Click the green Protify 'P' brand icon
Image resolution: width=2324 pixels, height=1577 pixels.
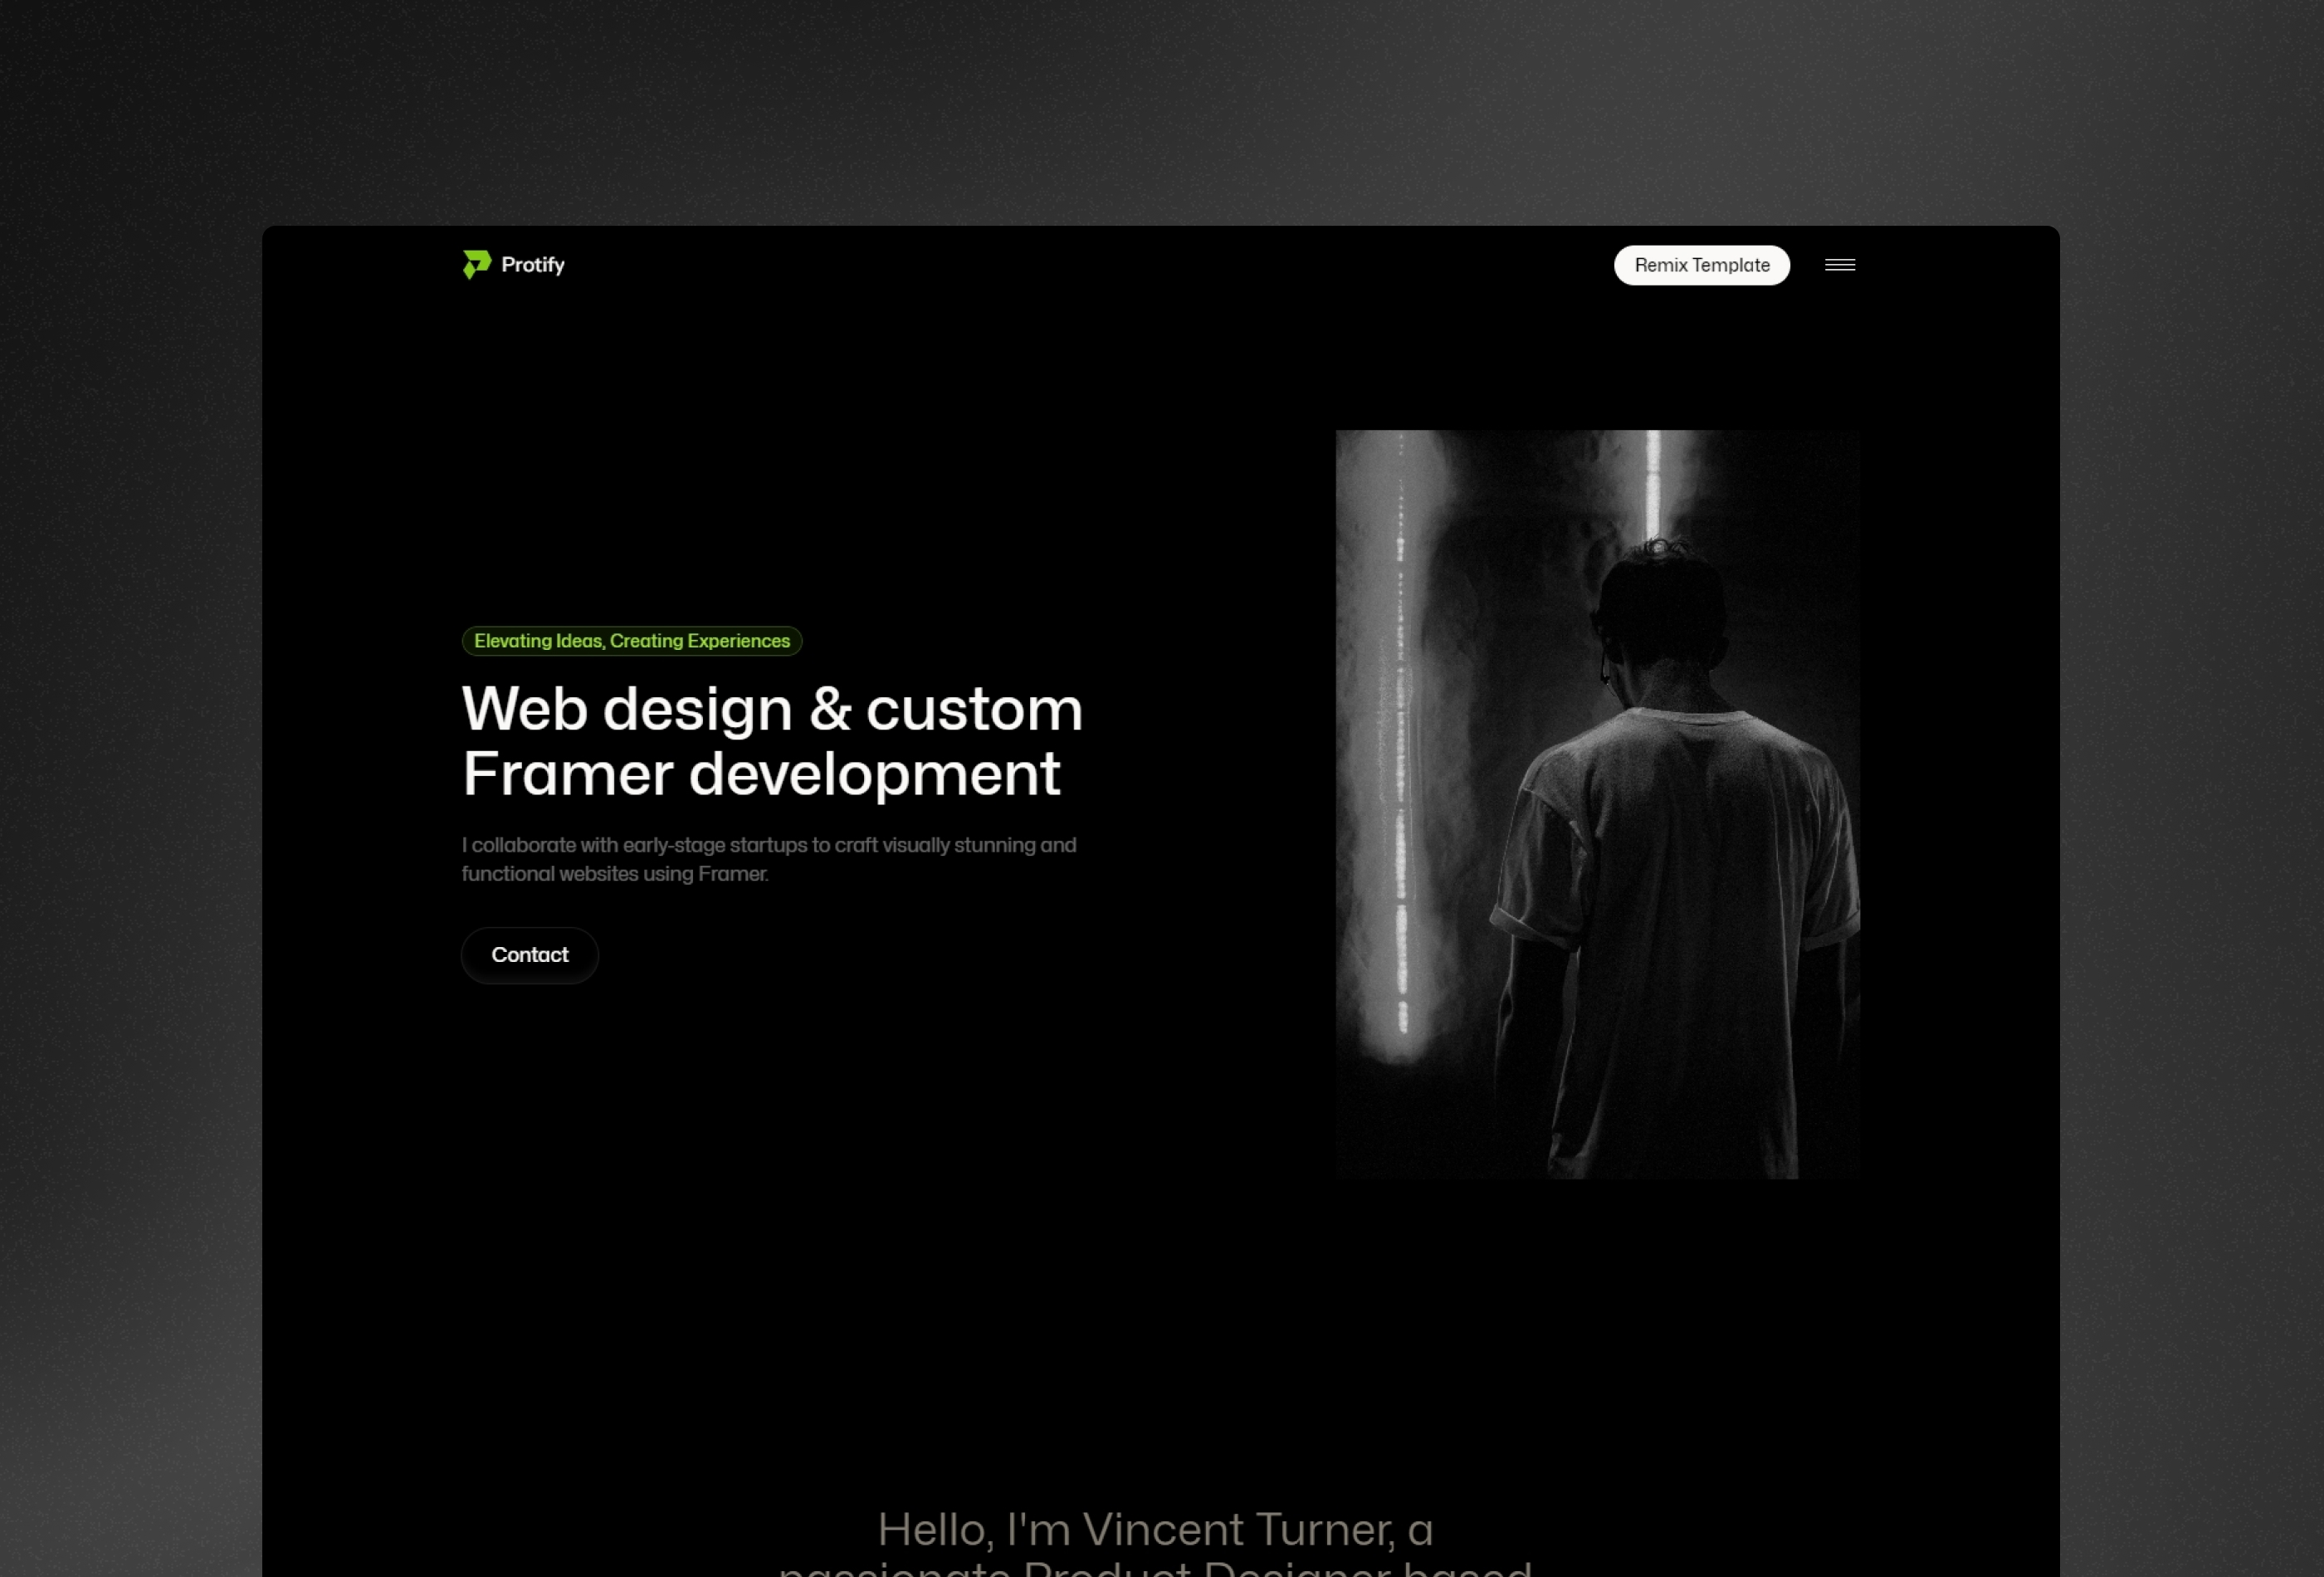click(473, 264)
